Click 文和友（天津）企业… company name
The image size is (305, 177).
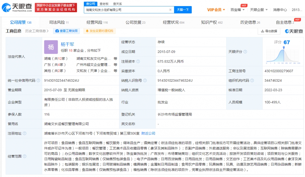[94, 71]
